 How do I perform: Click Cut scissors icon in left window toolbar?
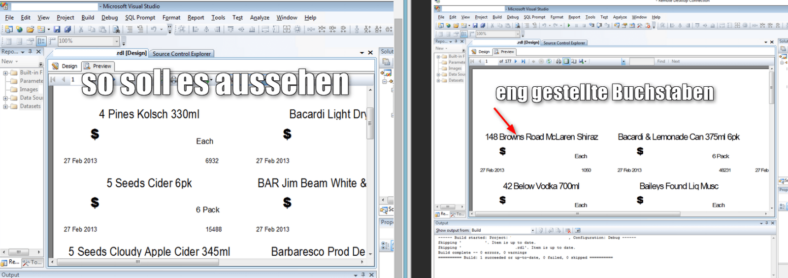(81, 29)
